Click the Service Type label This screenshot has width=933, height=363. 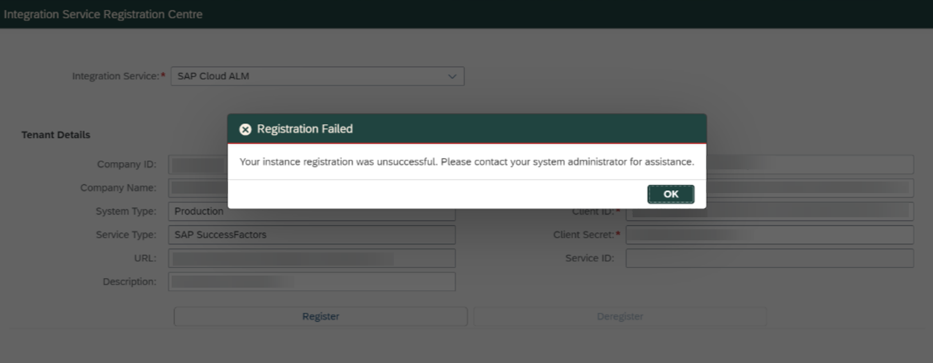point(126,235)
